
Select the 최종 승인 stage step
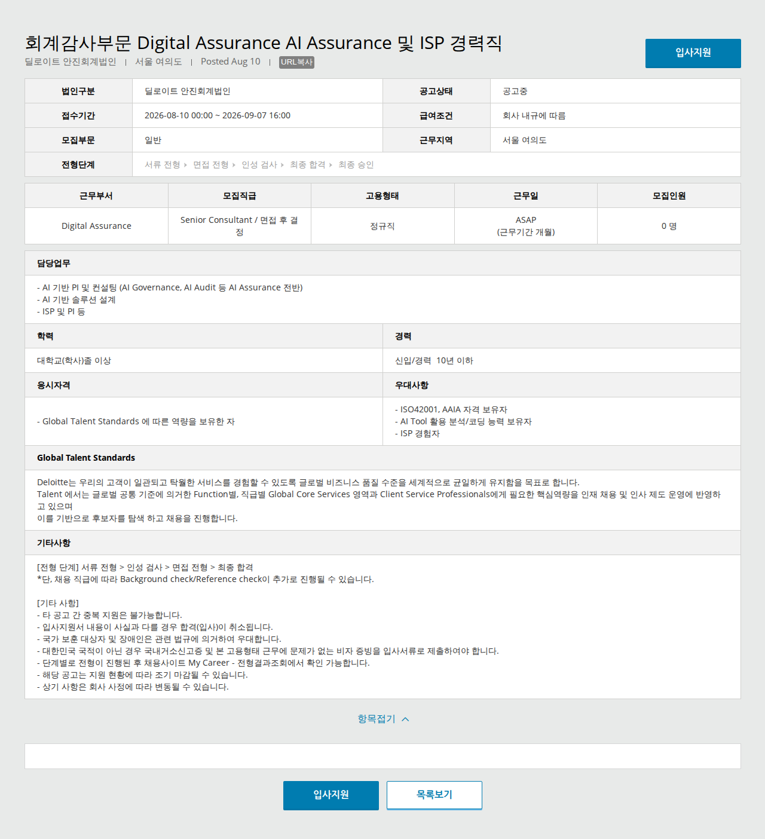(x=356, y=165)
